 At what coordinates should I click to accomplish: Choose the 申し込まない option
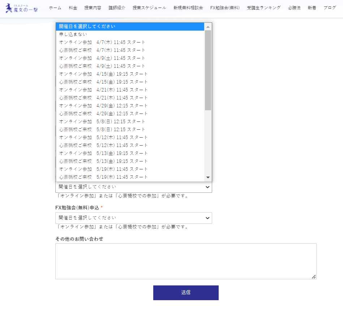click(x=130, y=34)
